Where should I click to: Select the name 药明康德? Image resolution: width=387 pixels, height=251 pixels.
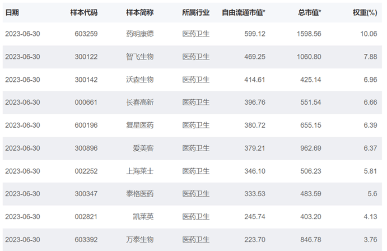pos(140,34)
